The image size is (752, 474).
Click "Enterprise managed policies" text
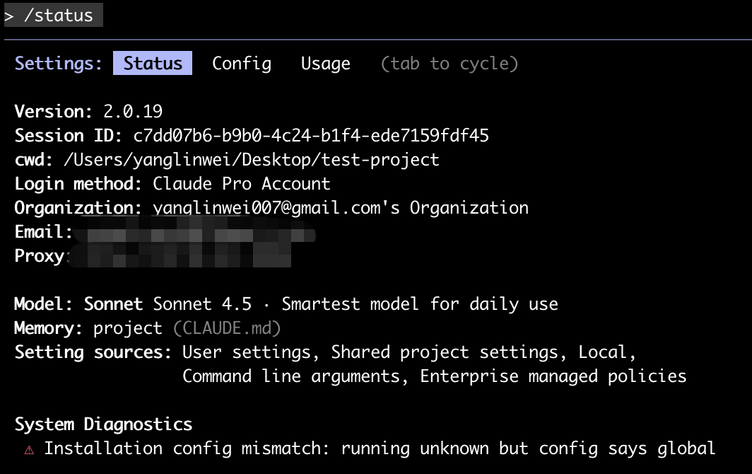click(553, 376)
